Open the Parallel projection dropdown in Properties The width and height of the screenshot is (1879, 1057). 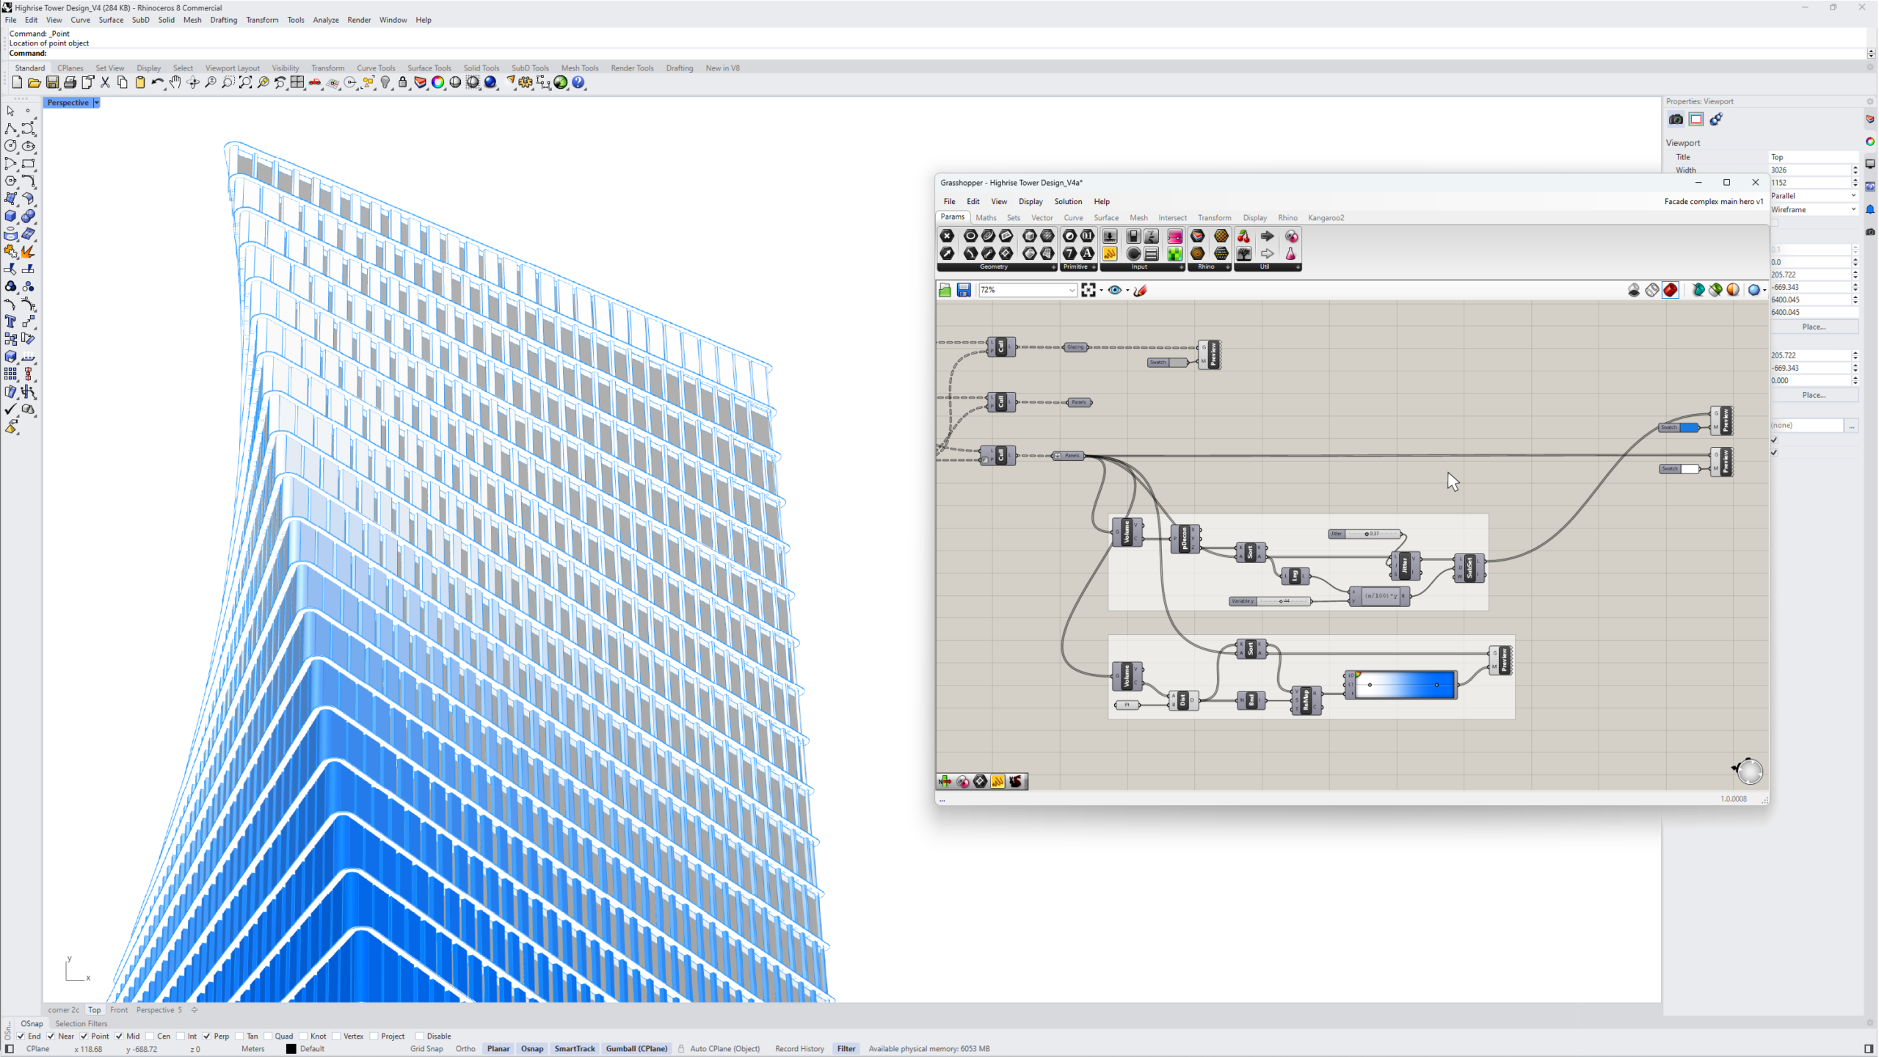1853,195
